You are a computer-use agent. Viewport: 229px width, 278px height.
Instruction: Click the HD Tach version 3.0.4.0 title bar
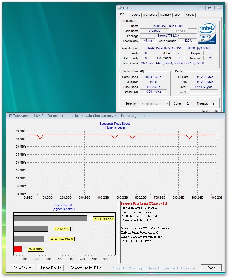coord(115,116)
